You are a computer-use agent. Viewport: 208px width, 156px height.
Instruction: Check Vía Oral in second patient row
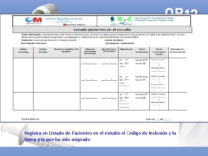[146, 77]
